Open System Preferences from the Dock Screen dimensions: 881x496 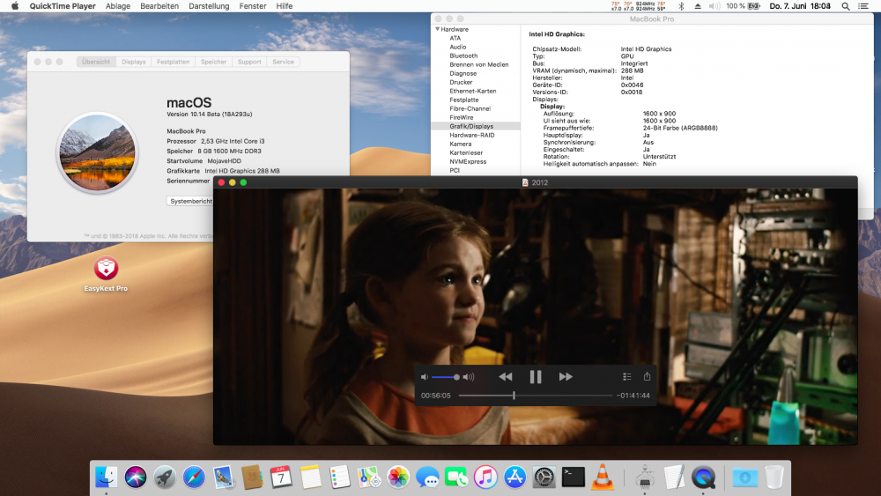544,477
